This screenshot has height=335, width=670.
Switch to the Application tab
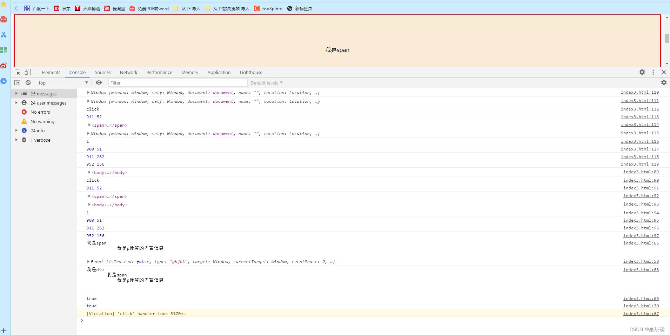[x=219, y=72]
